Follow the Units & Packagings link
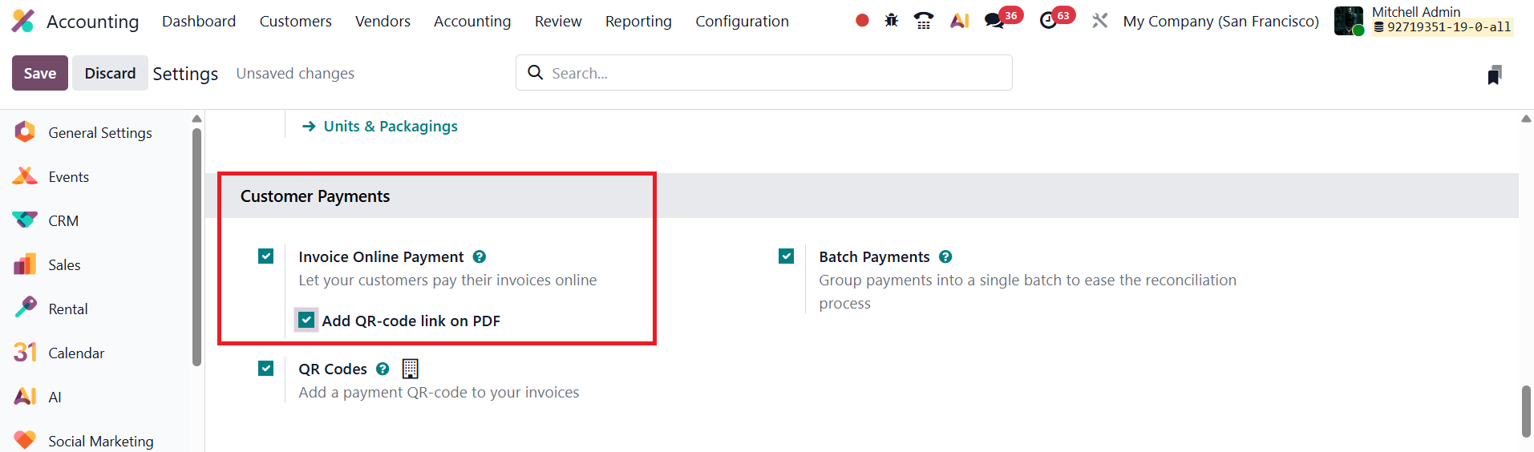The height and width of the screenshot is (452, 1534). click(391, 127)
